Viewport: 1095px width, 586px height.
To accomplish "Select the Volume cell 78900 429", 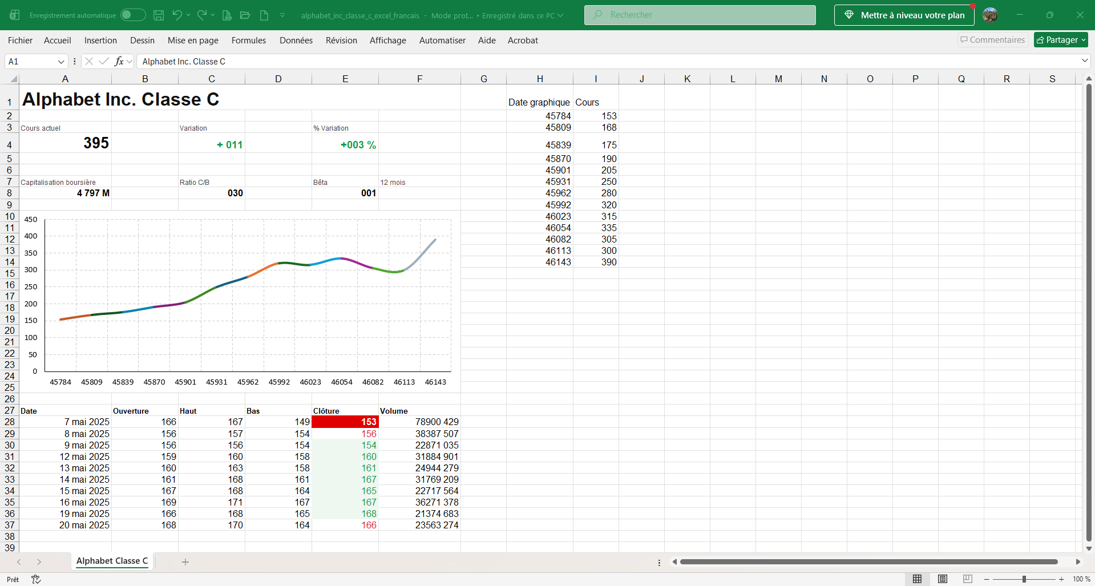I will (x=419, y=422).
